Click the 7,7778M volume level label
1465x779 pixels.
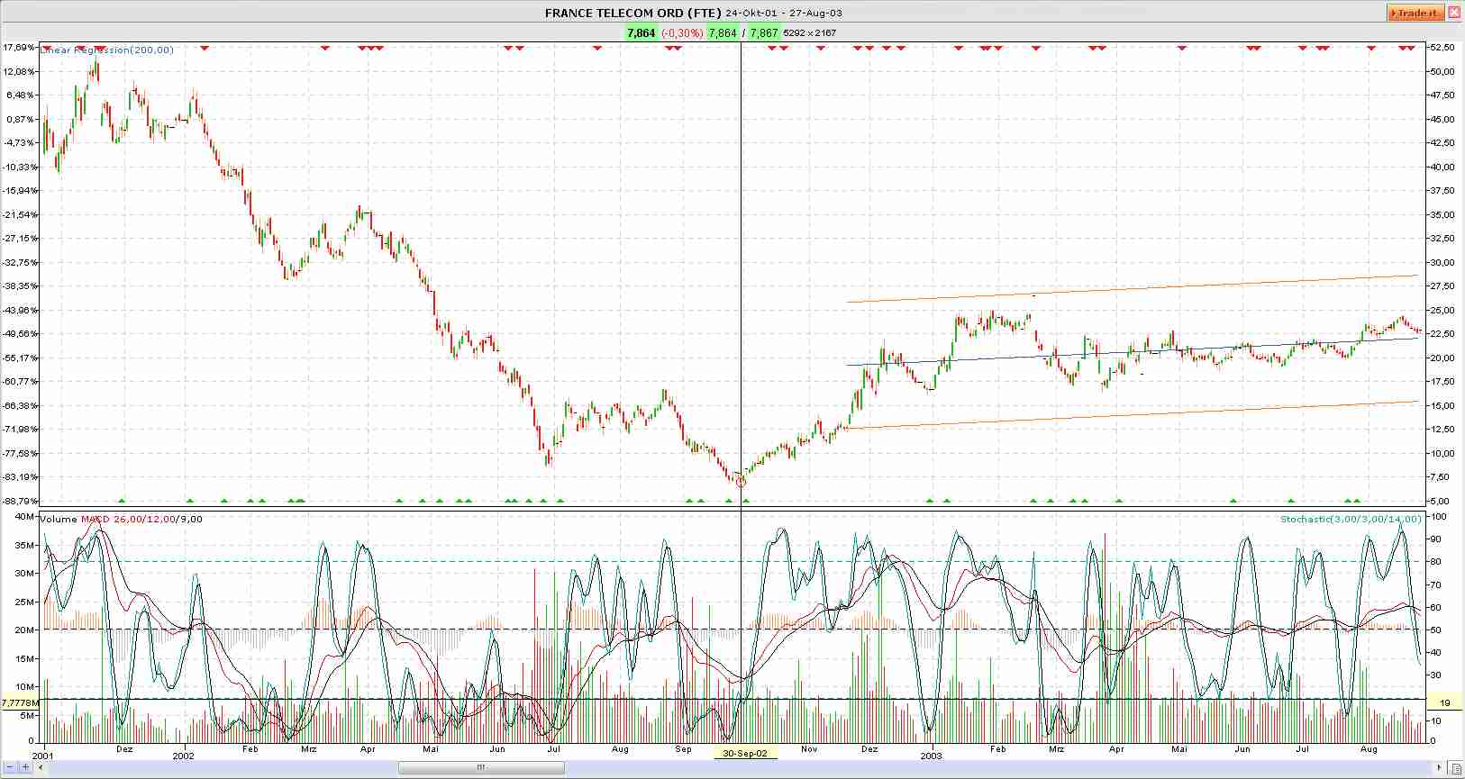[x=20, y=702]
